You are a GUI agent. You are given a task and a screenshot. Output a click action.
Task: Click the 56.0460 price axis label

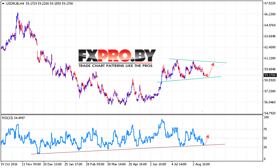270,102
